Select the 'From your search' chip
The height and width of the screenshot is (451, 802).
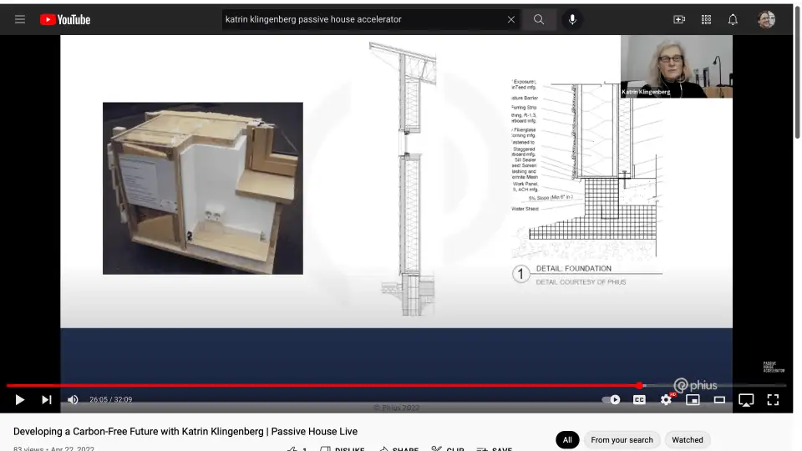coord(622,439)
